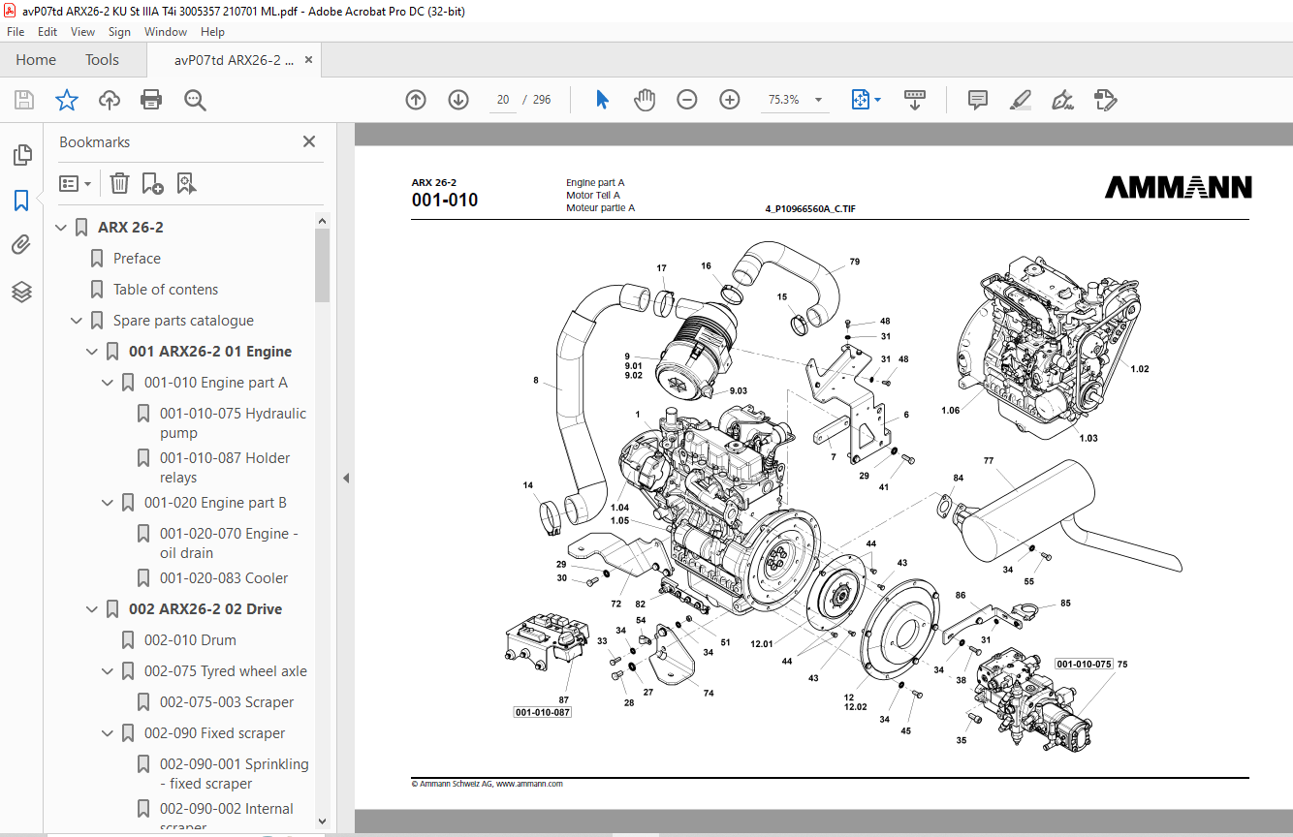Click the Find bookmark icon
Image resolution: width=1293 pixels, height=837 pixels.
click(186, 183)
